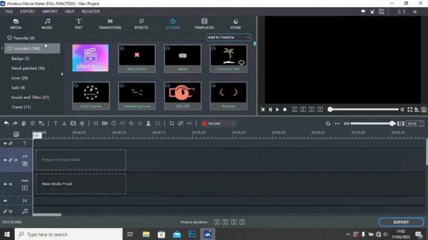
Task: Click the fit timeline width arrow icon
Action: (x=337, y=123)
